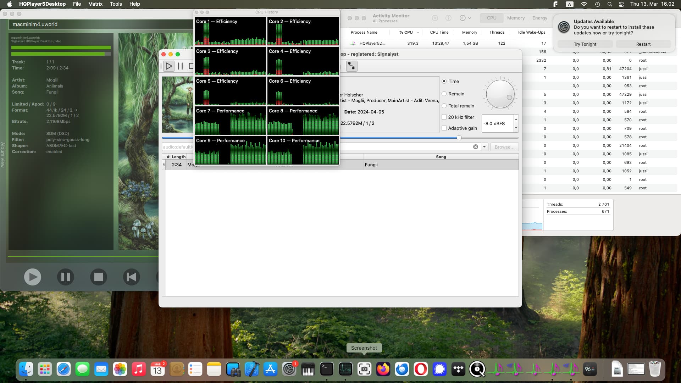The image size is (681, 383).
Task: Click the info icon in Activity Monitor toolbar
Action: coord(448,18)
